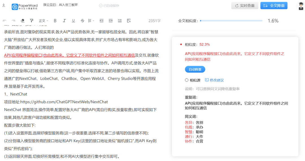Switch to the 相似源 tab
This screenshot has width=305, height=161.
(193, 80)
